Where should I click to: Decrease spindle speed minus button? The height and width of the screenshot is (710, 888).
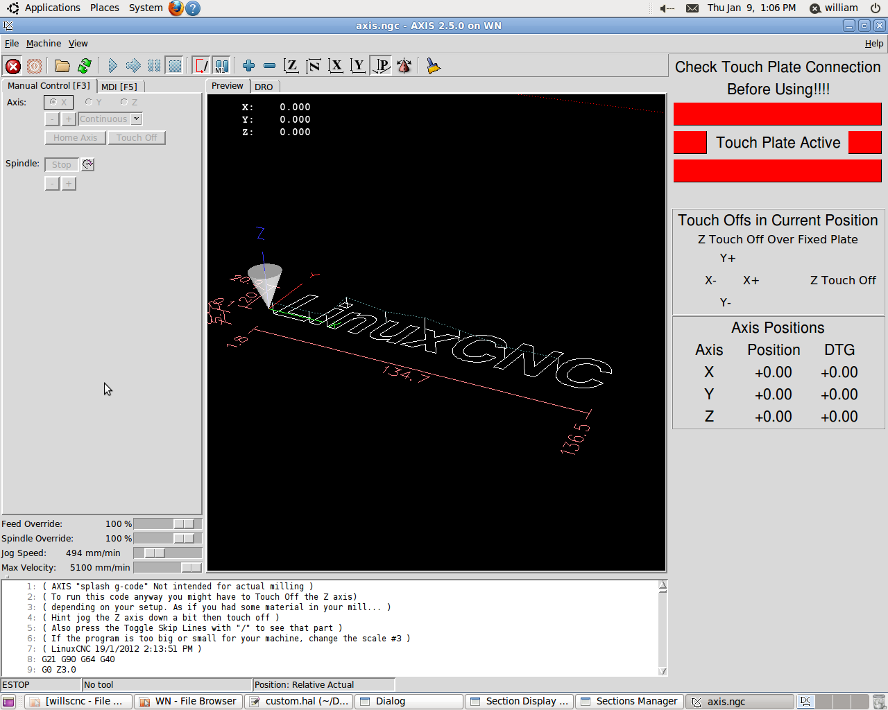point(52,184)
